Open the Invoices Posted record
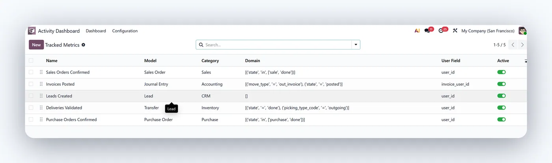Image resolution: width=552 pixels, height=163 pixels. click(60, 84)
